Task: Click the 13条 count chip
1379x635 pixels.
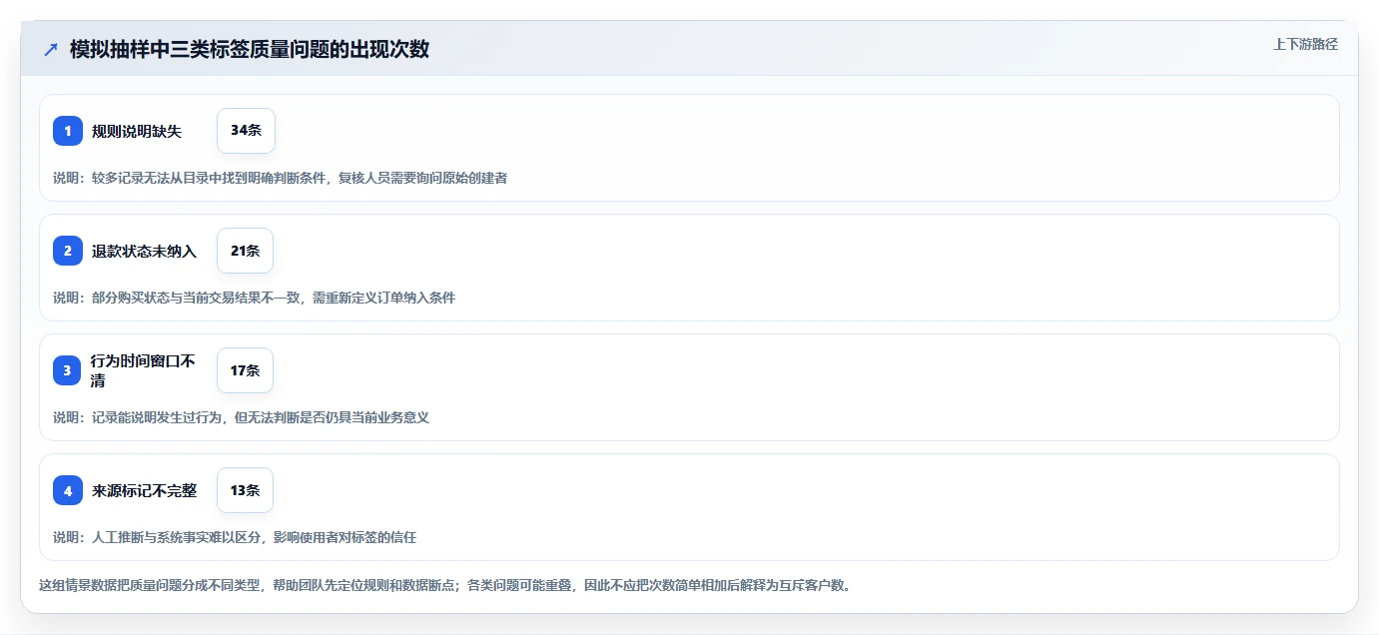Action: [x=245, y=490]
